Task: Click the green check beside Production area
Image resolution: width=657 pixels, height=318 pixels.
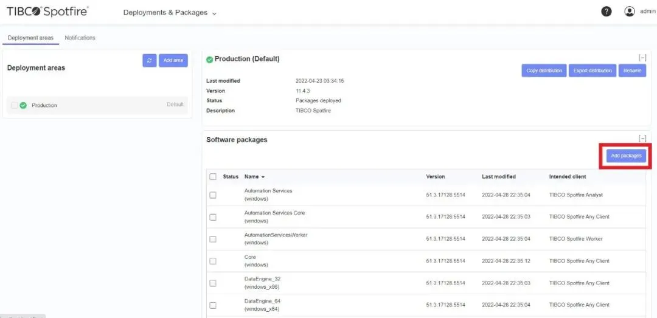Action: (x=23, y=105)
